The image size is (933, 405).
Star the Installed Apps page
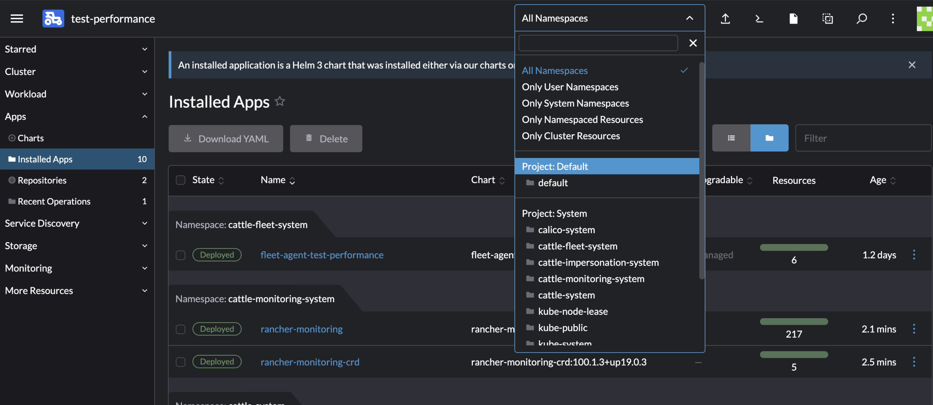(x=280, y=101)
